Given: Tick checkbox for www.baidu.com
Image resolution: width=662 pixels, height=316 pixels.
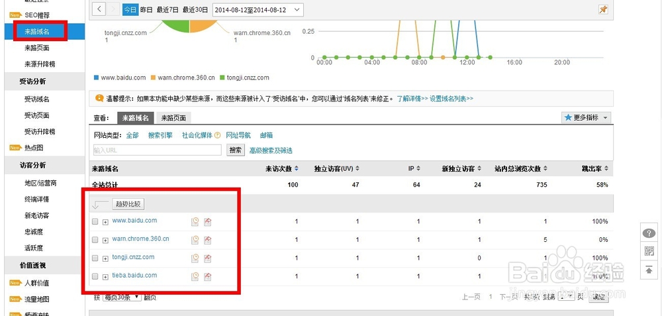Looking at the screenshot, I should tap(95, 222).
